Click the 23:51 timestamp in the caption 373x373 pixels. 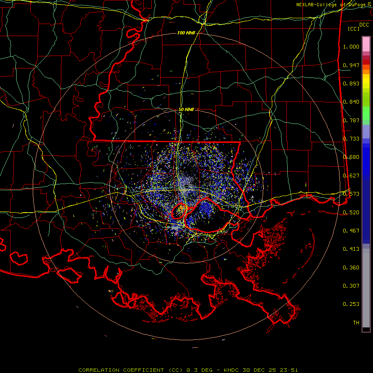tap(288, 370)
